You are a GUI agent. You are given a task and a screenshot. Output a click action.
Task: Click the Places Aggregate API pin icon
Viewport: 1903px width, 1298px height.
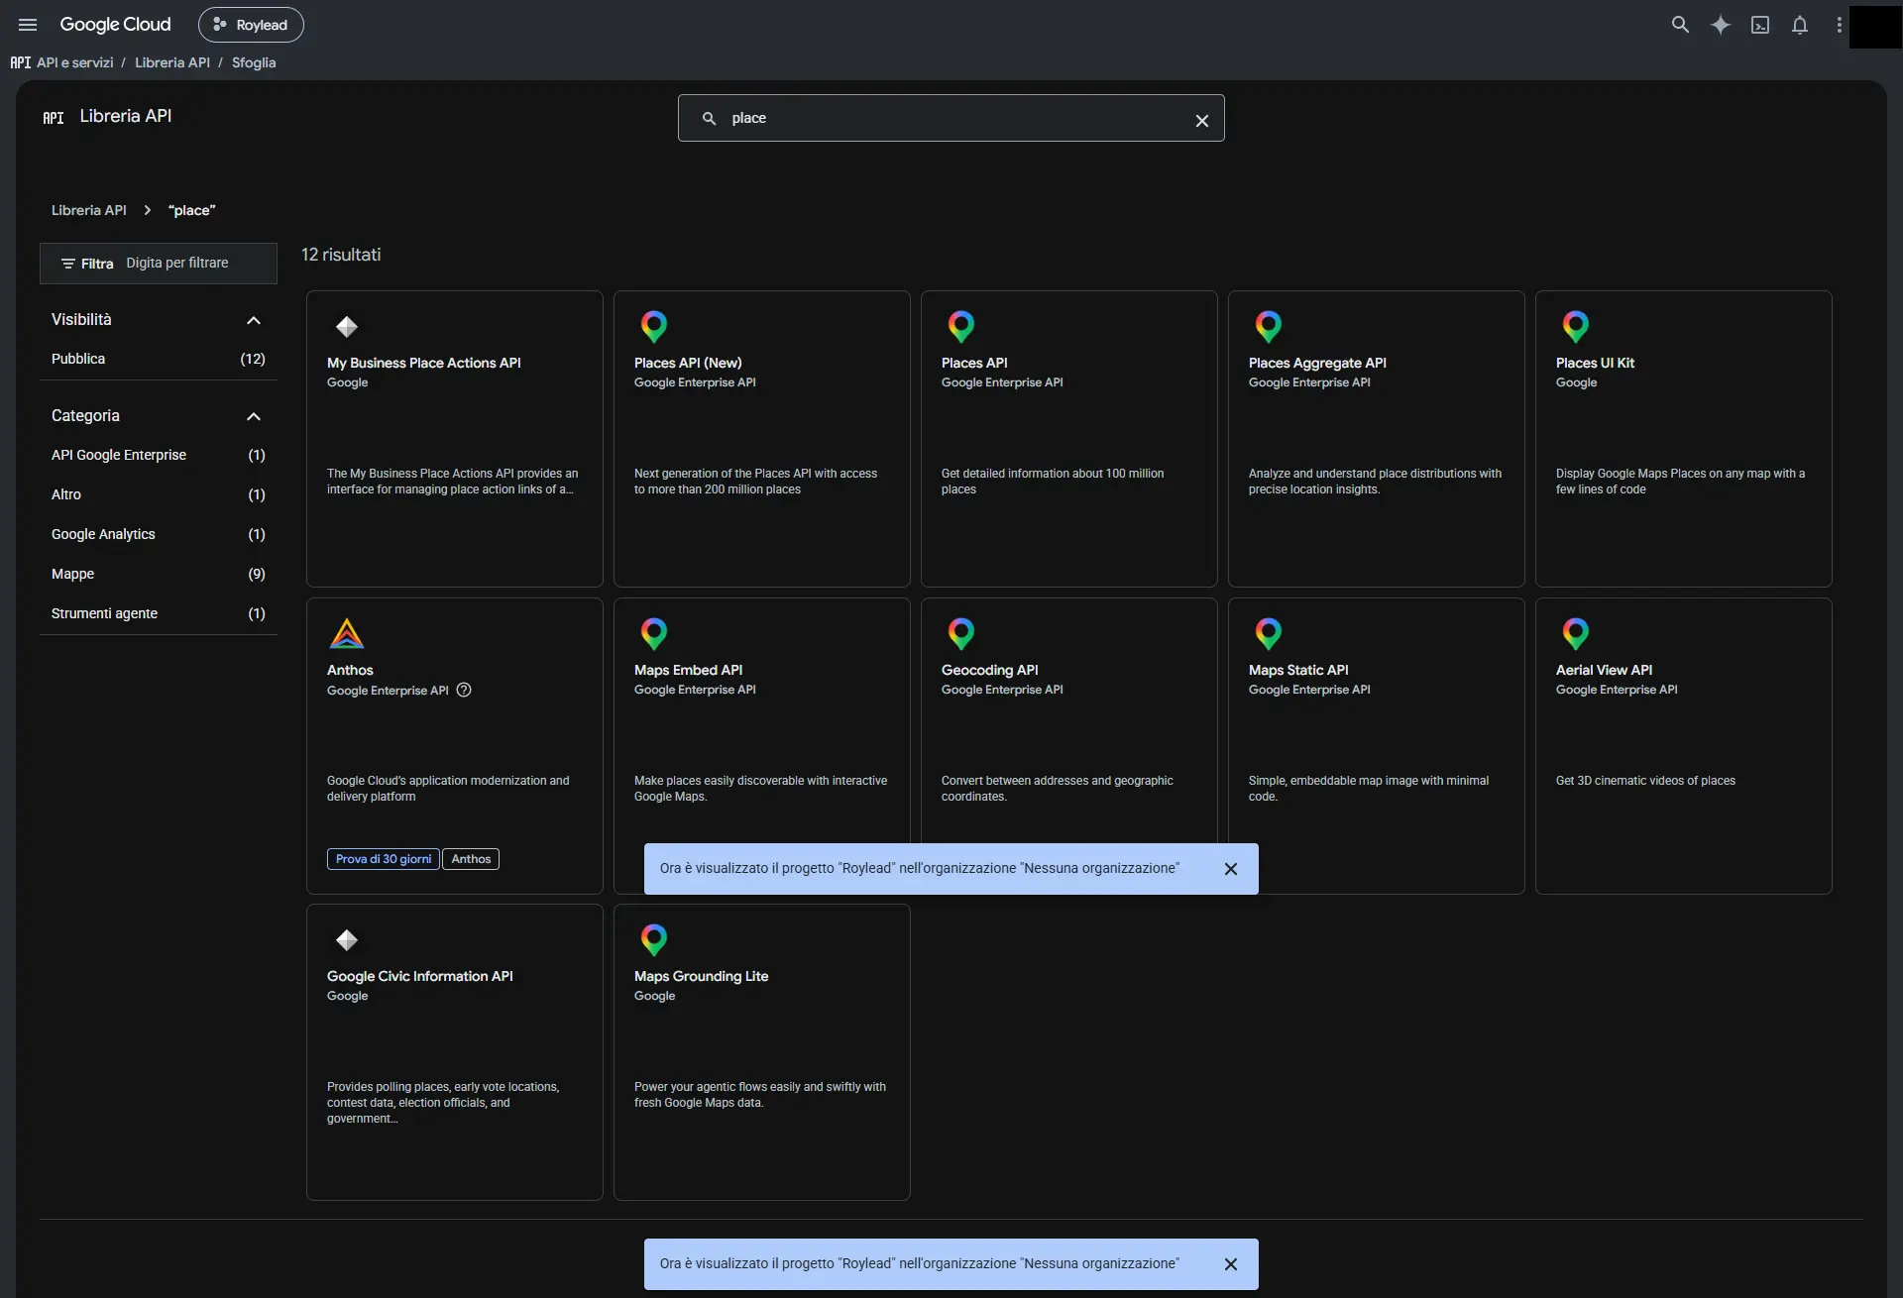coord(1269,326)
